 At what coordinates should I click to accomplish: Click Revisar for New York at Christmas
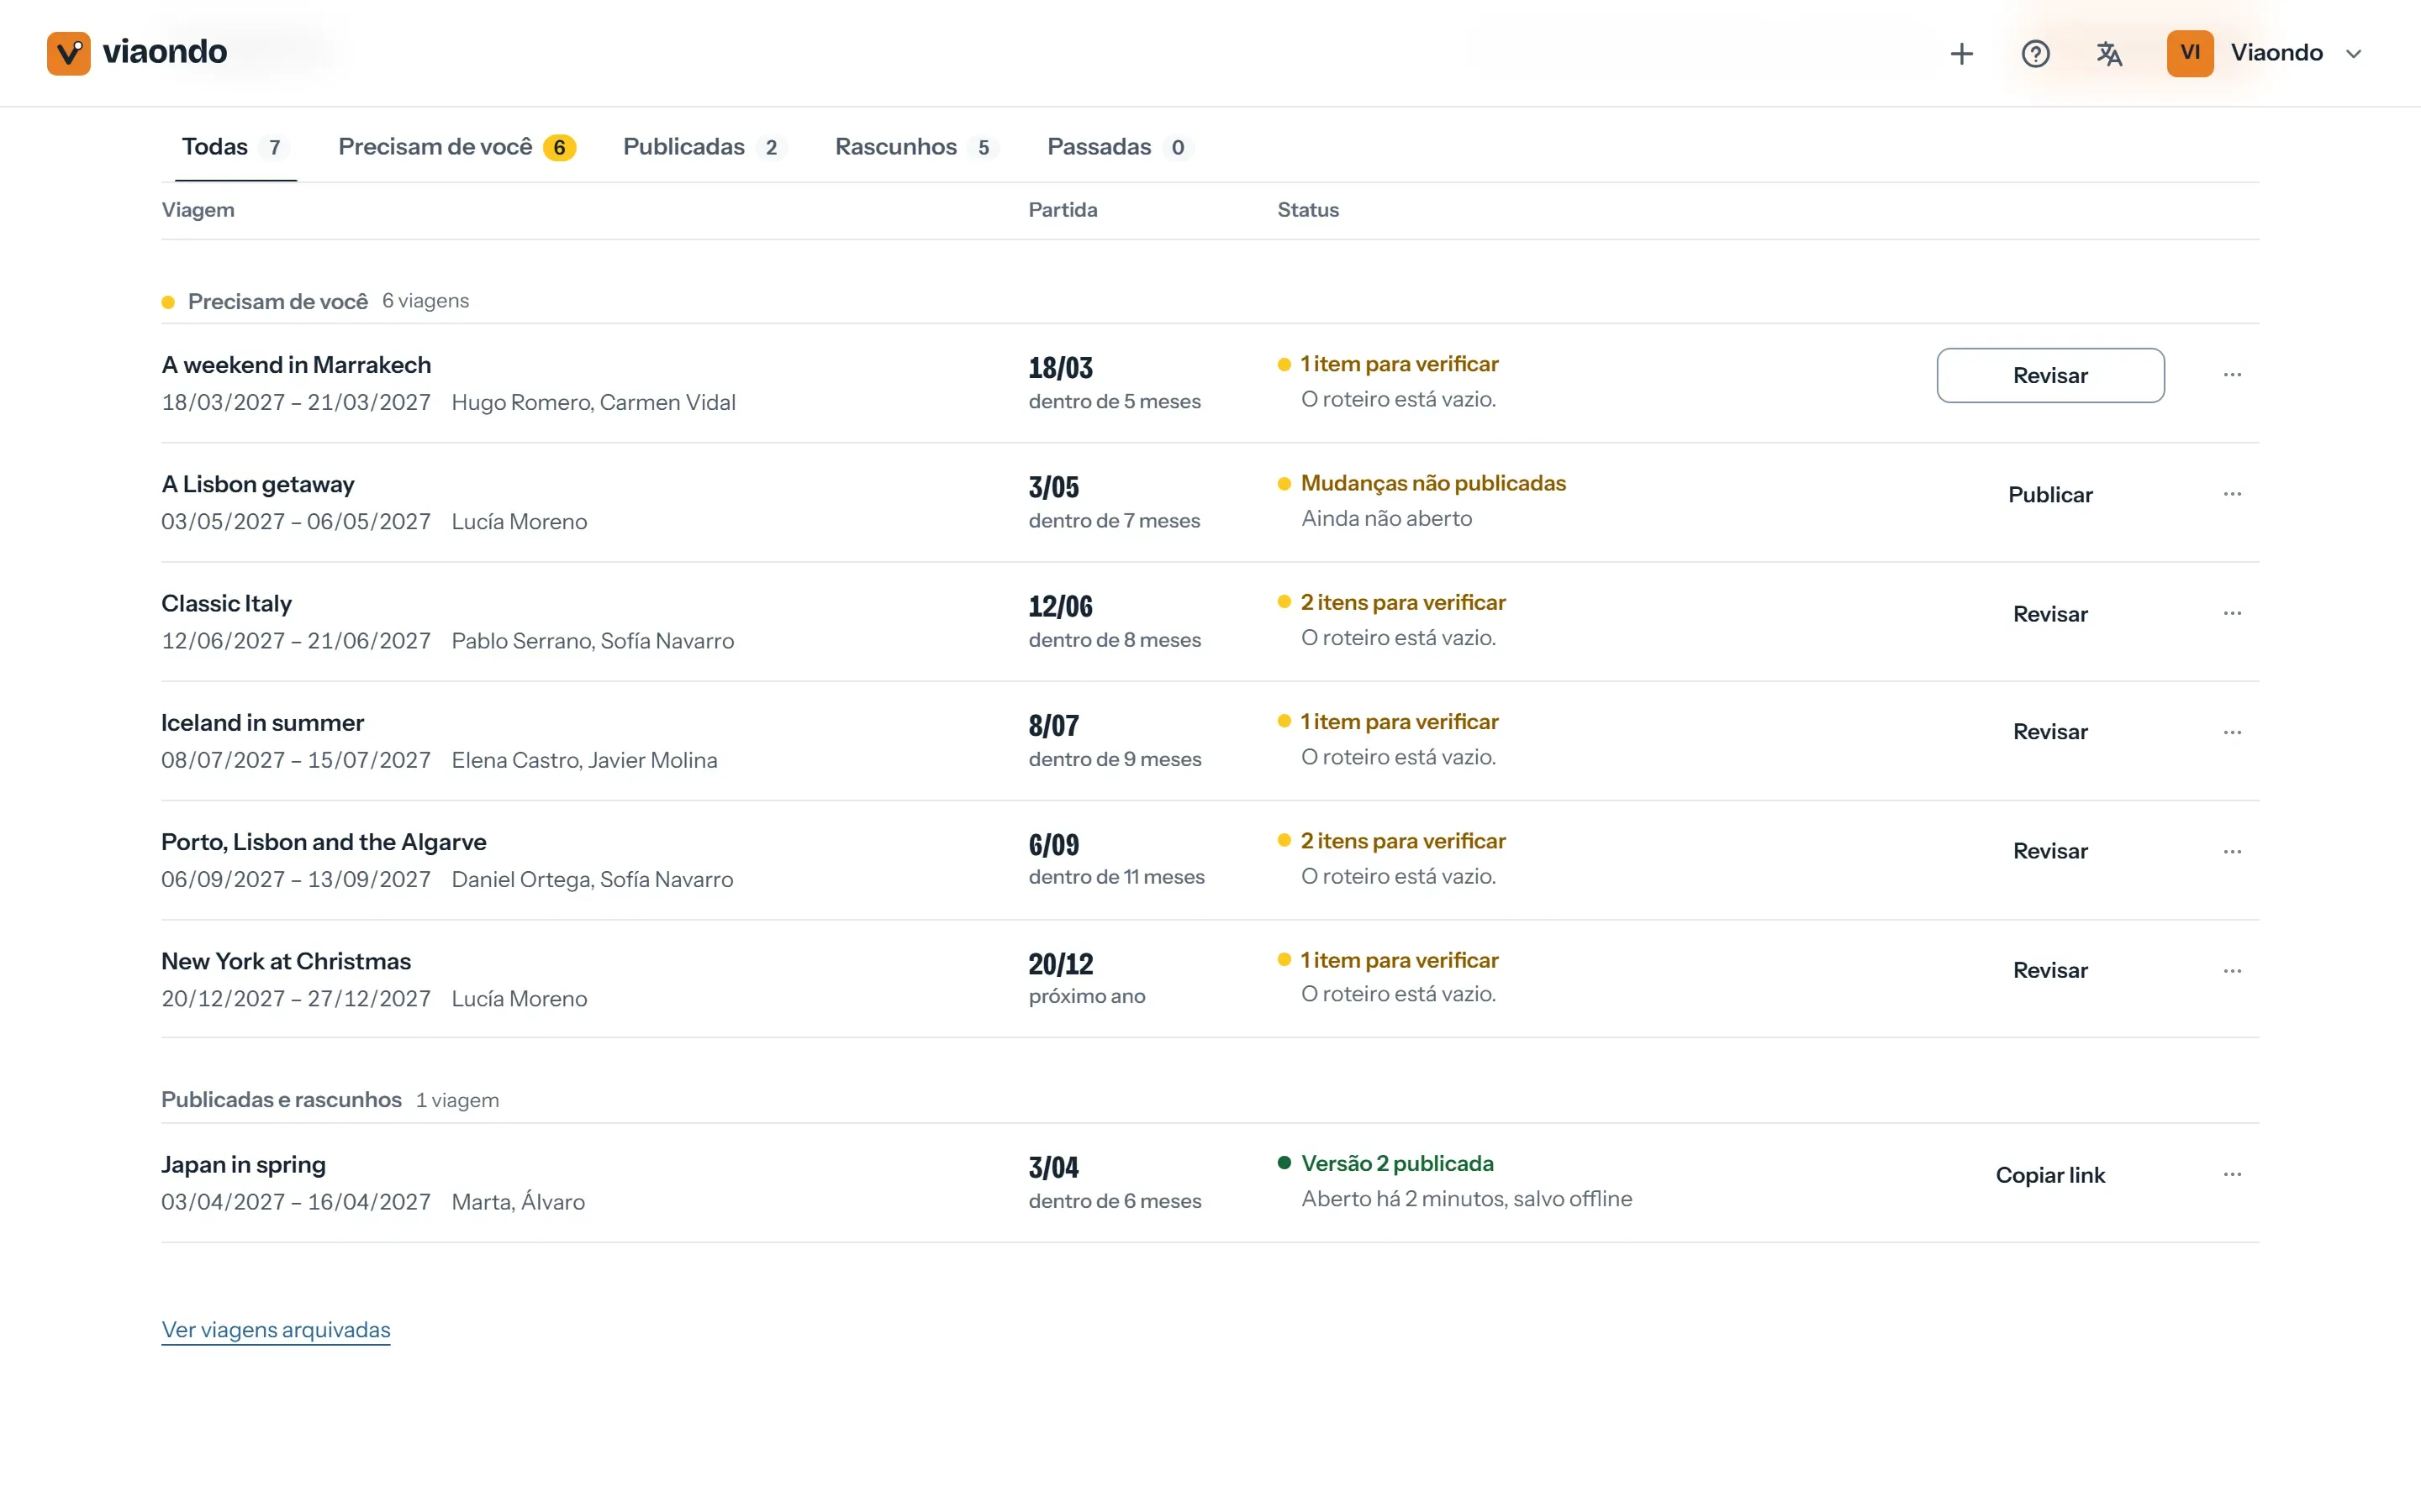[2049, 970]
